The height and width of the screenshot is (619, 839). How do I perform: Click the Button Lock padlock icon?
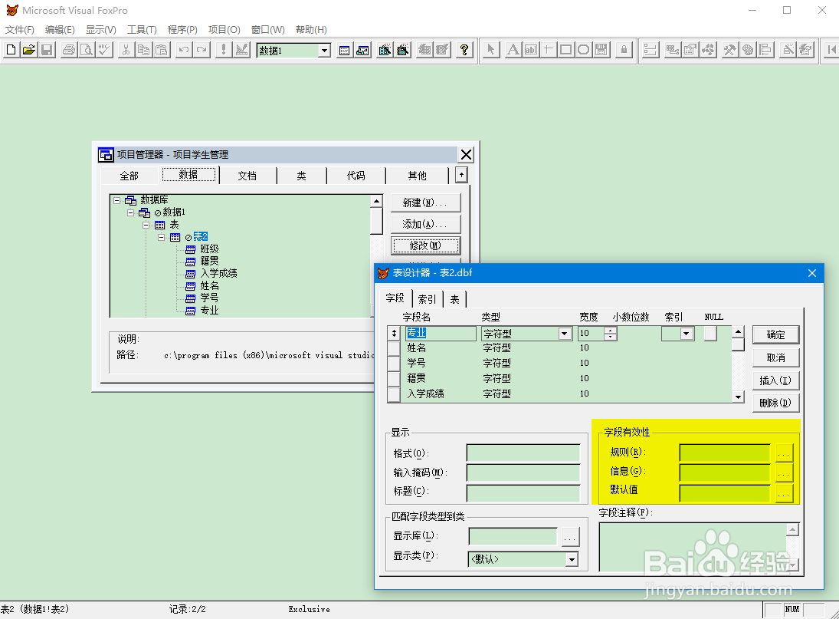(624, 51)
